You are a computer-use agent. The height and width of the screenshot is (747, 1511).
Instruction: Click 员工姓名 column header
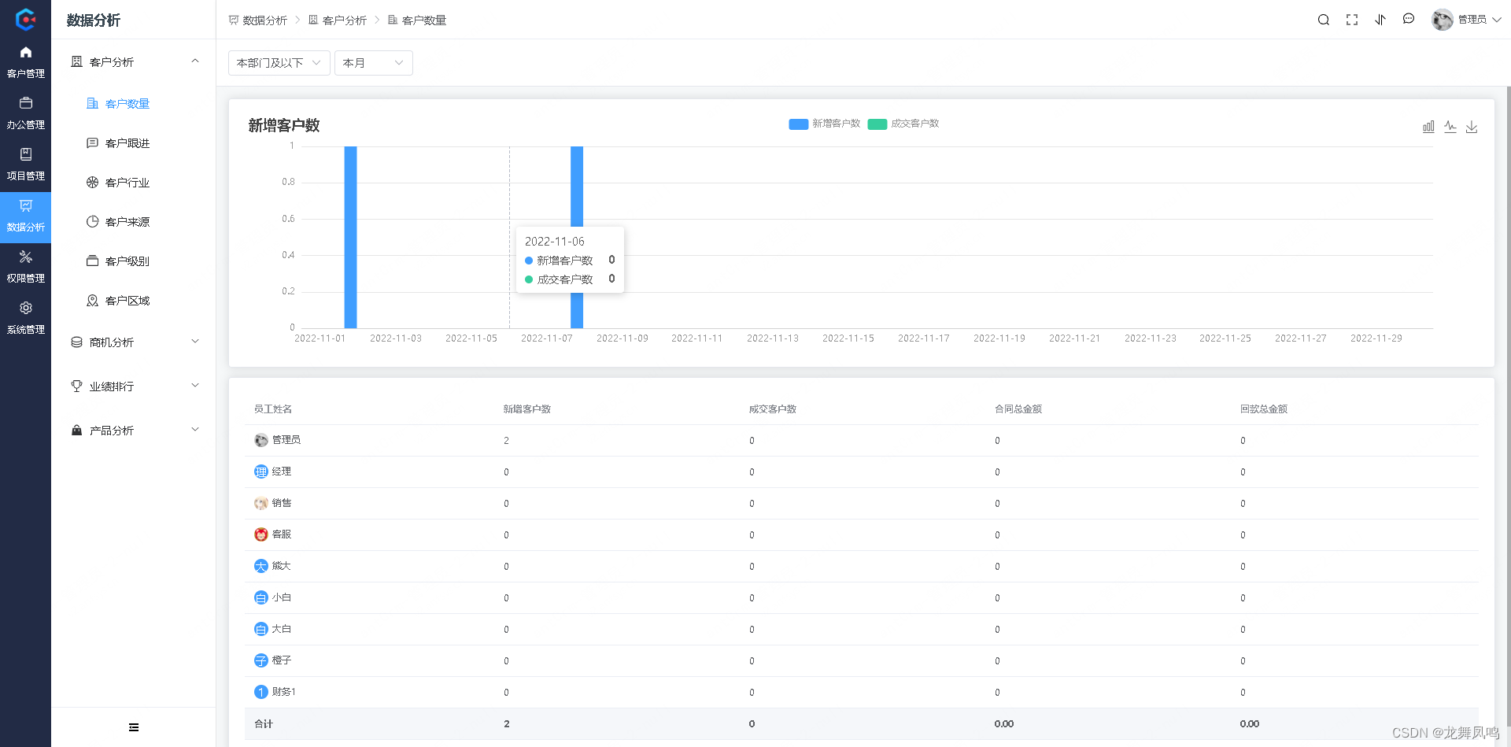(273, 409)
